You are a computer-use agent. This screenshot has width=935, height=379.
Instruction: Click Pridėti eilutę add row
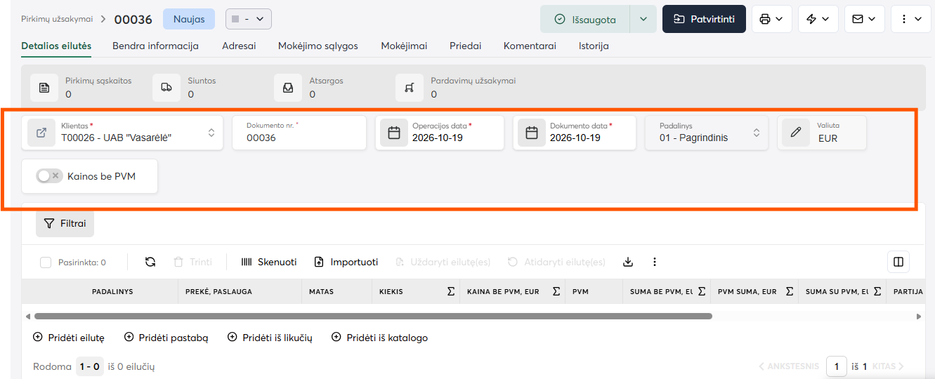click(68, 338)
